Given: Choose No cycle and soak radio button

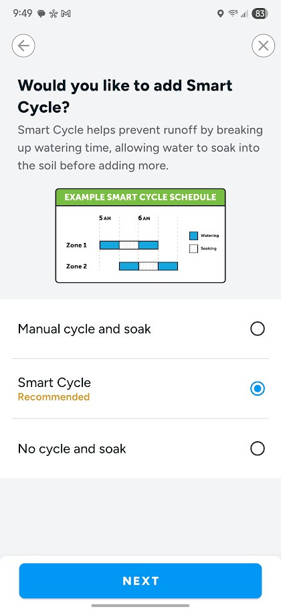Looking at the screenshot, I should tap(258, 449).
